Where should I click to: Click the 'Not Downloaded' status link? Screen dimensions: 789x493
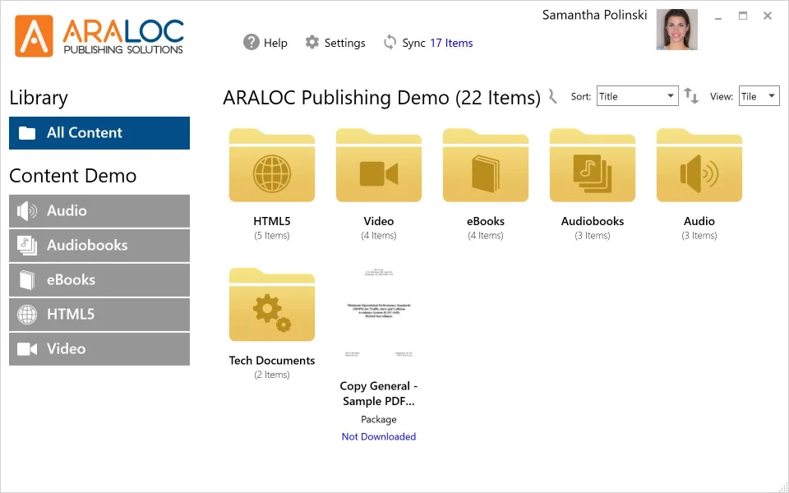point(378,436)
